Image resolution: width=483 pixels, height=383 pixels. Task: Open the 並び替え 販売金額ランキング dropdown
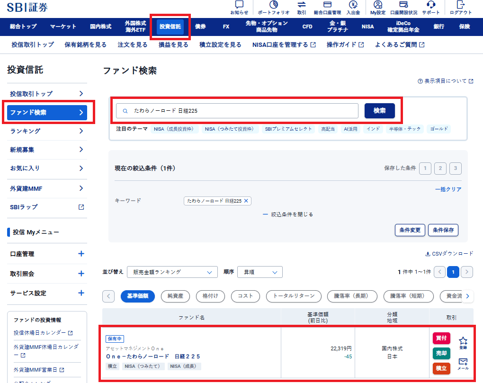click(172, 272)
